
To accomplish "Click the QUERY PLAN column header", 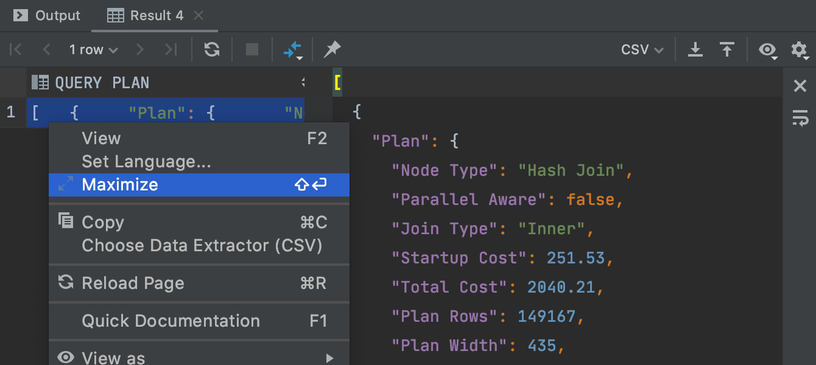I will tap(102, 83).
